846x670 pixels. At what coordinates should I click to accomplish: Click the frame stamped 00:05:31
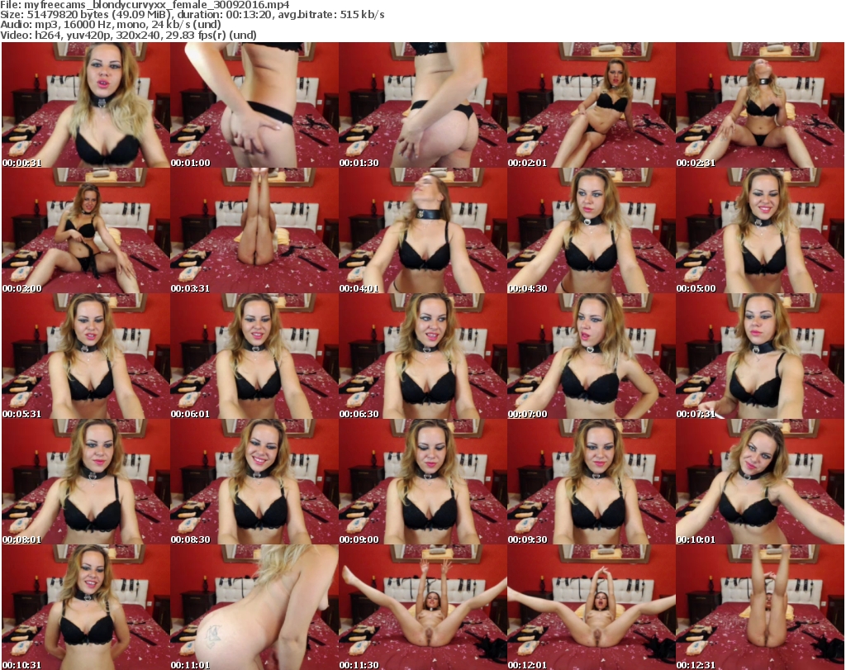click(86, 357)
